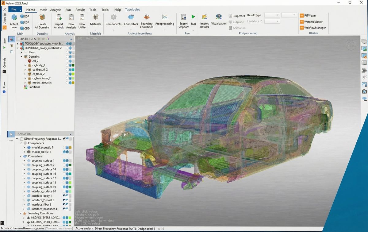Collapse the Connectors tree group
This screenshot has height=232, width=368.
[x=21, y=156]
